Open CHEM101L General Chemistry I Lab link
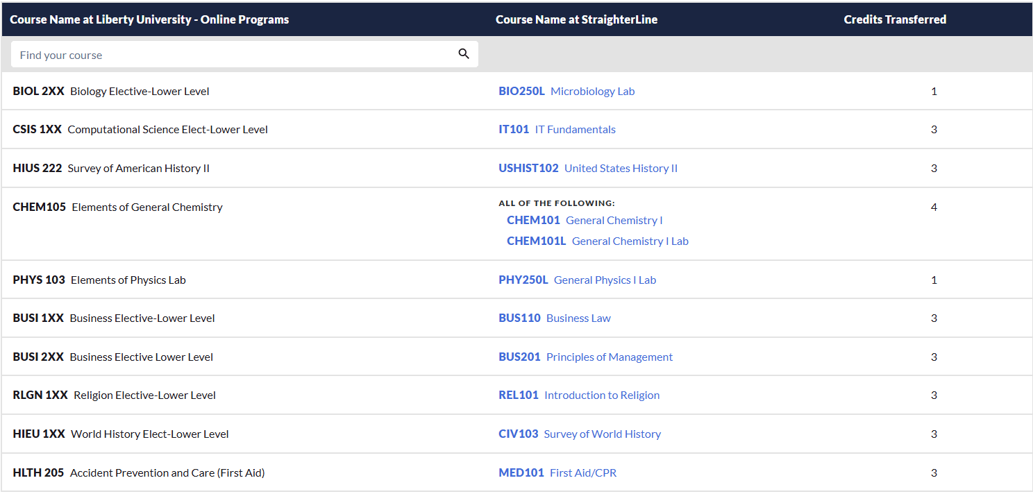Image resolution: width=1033 pixels, height=494 pixels. click(x=598, y=241)
